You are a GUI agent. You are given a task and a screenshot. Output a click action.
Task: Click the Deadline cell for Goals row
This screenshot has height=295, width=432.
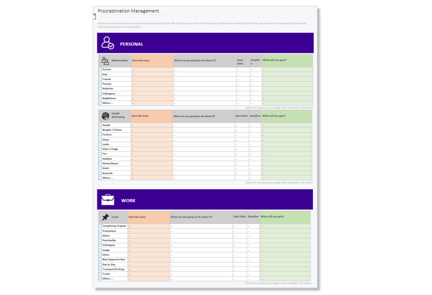(255, 168)
